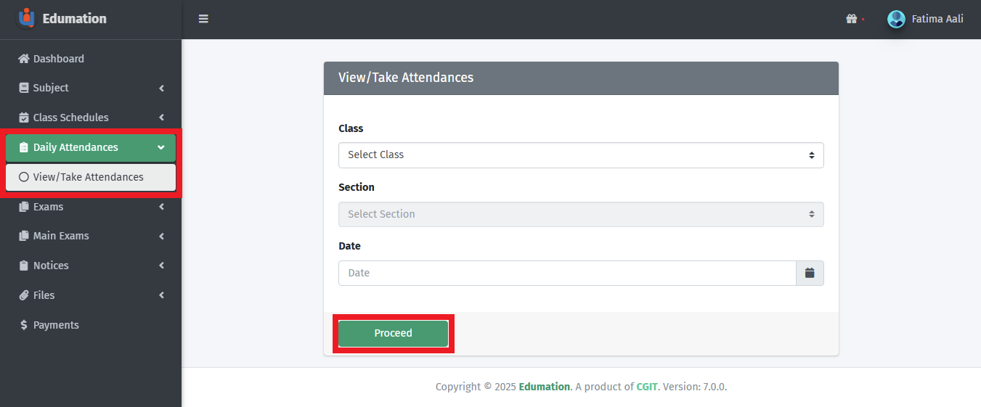Click the dollar icon for Payments
The image size is (981, 407).
click(x=24, y=325)
